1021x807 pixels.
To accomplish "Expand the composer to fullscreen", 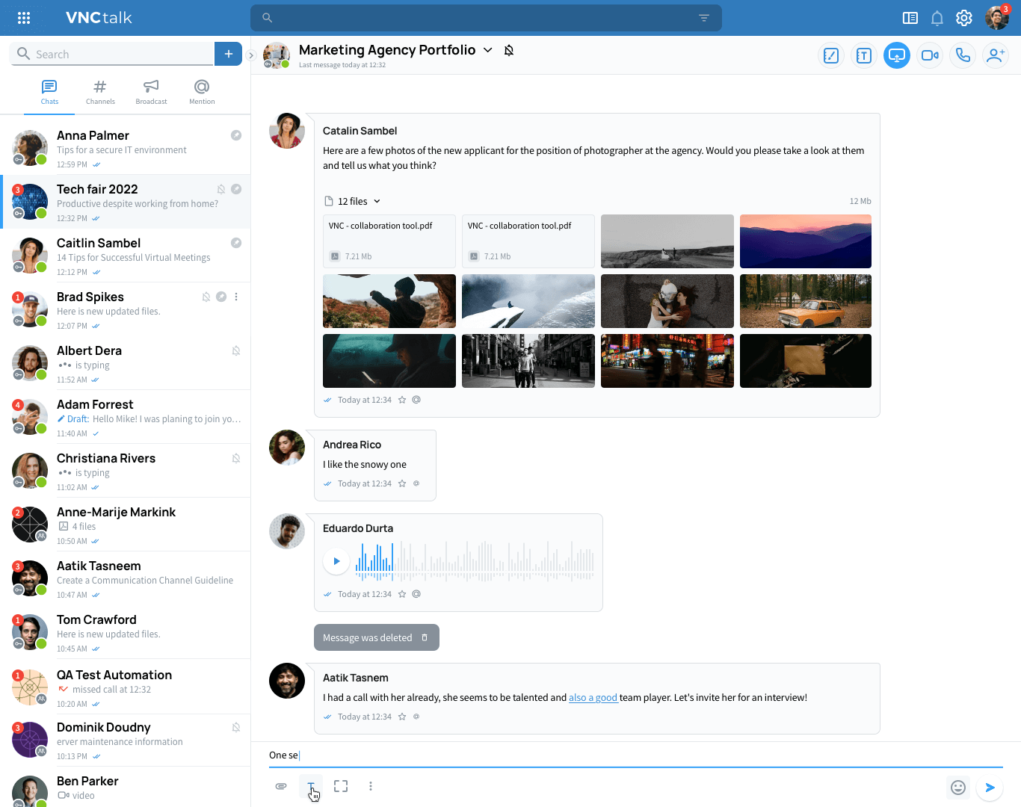I will pos(341,786).
